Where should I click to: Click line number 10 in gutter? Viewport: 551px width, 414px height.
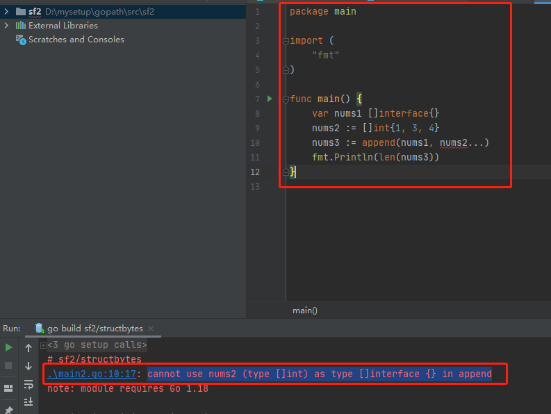pos(255,142)
